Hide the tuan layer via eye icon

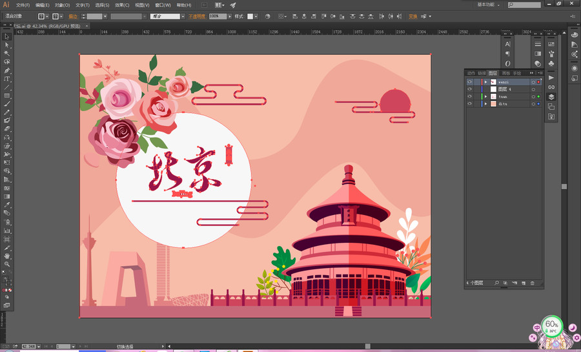tap(470, 96)
